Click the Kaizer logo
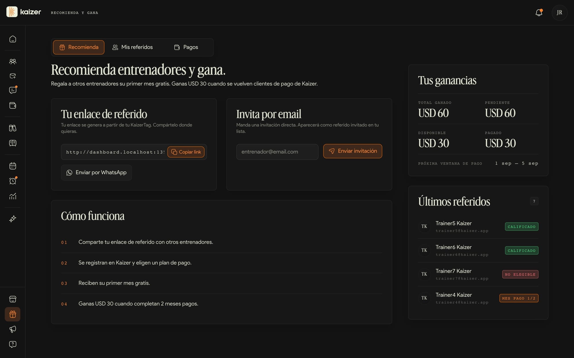Image resolution: width=574 pixels, height=358 pixels. pos(24,12)
